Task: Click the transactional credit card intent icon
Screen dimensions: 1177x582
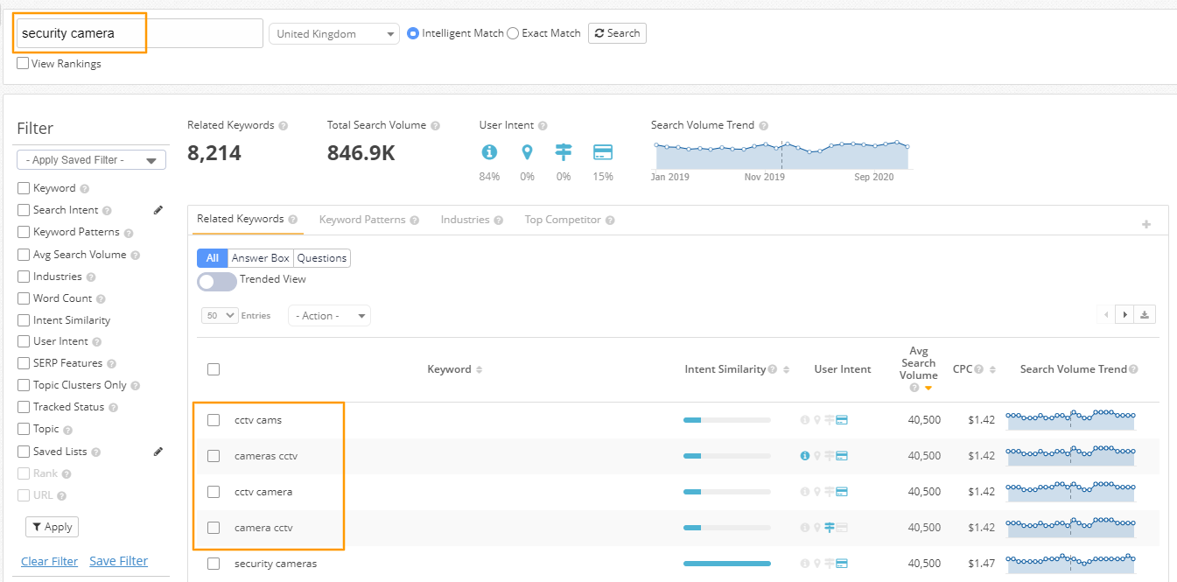Action: [603, 152]
